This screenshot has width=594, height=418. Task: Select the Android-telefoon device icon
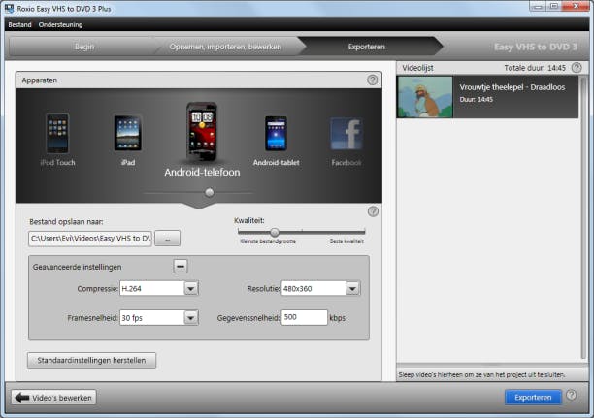click(x=202, y=131)
